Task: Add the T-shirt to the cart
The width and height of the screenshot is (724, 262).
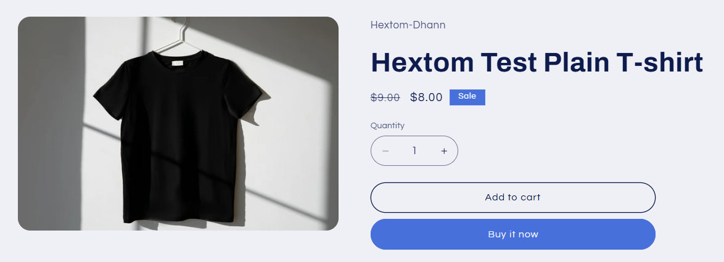Action: pos(513,197)
